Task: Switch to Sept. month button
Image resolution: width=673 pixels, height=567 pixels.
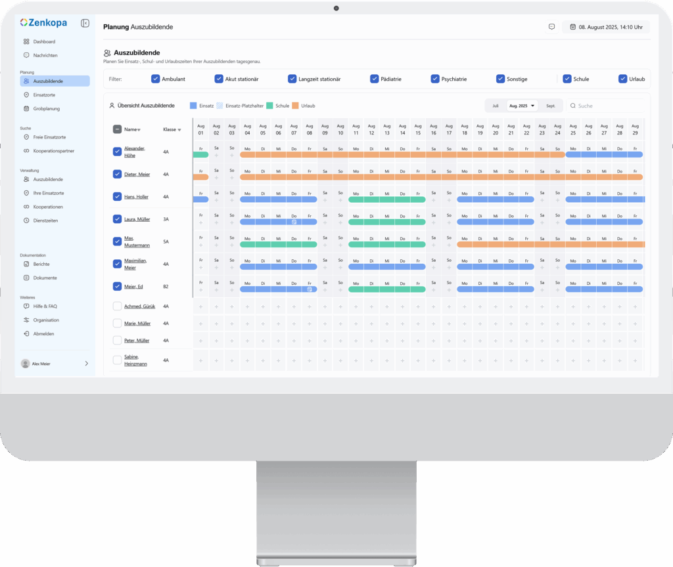Action: (551, 106)
